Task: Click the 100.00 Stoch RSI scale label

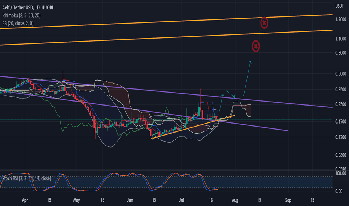Action: [x=340, y=173]
